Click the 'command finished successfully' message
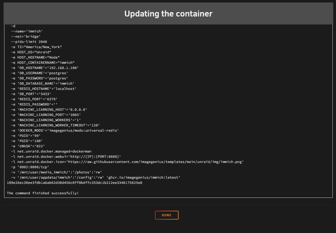This screenshot has height=233, width=336. point(43,193)
